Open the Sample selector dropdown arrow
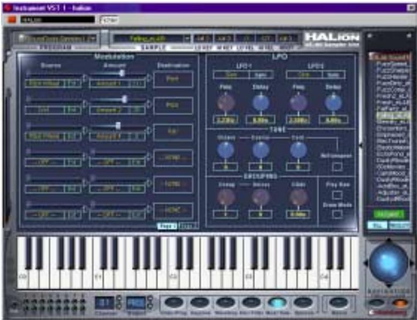The image size is (417, 320). coord(188,39)
